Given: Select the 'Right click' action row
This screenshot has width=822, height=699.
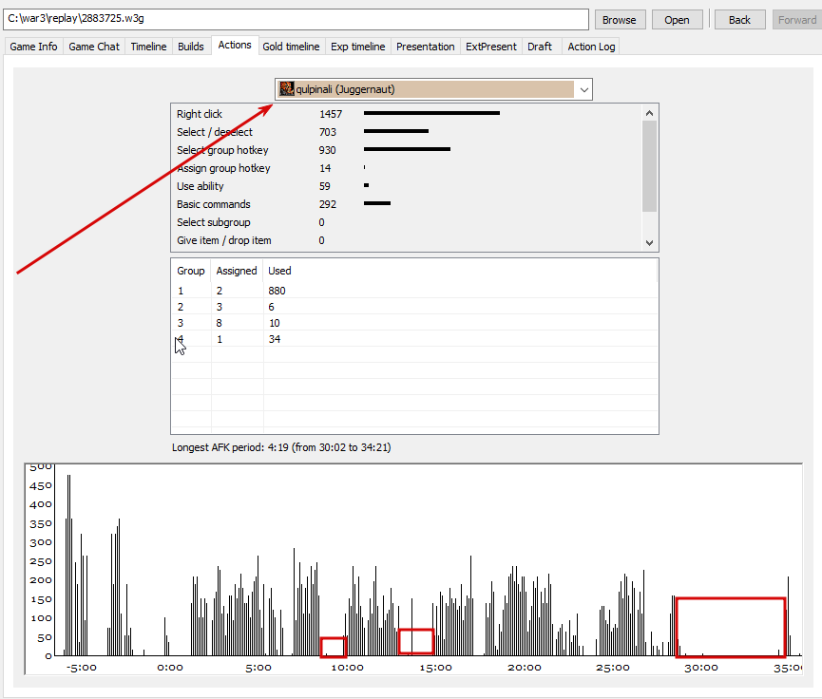Looking at the screenshot, I should [x=407, y=114].
